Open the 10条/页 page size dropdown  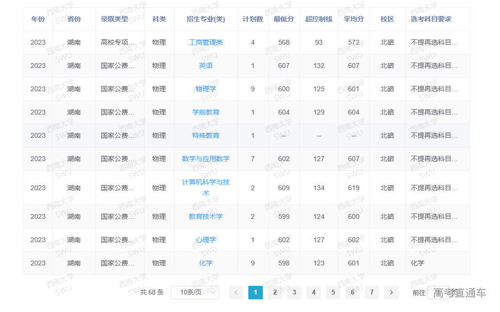(x=195, y=293)
